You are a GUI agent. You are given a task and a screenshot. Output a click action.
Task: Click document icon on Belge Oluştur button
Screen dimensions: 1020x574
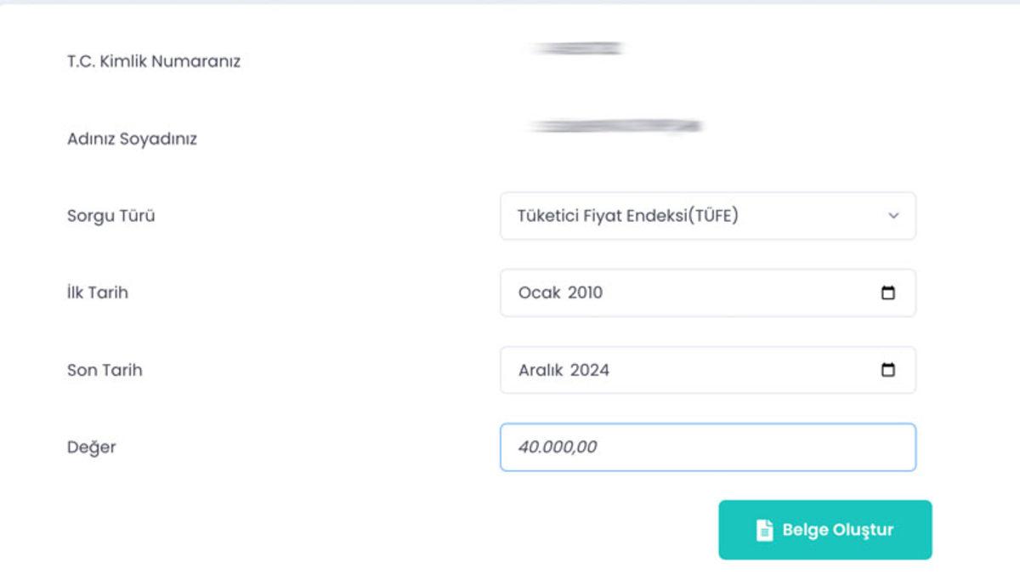click(x=764, y=530)
